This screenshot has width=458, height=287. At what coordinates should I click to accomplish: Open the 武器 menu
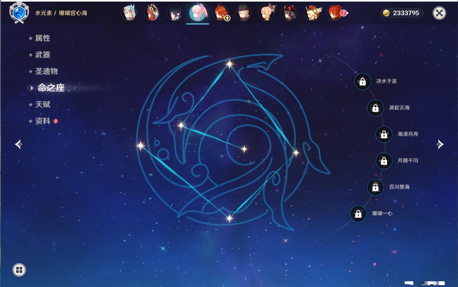click(43, 55)
